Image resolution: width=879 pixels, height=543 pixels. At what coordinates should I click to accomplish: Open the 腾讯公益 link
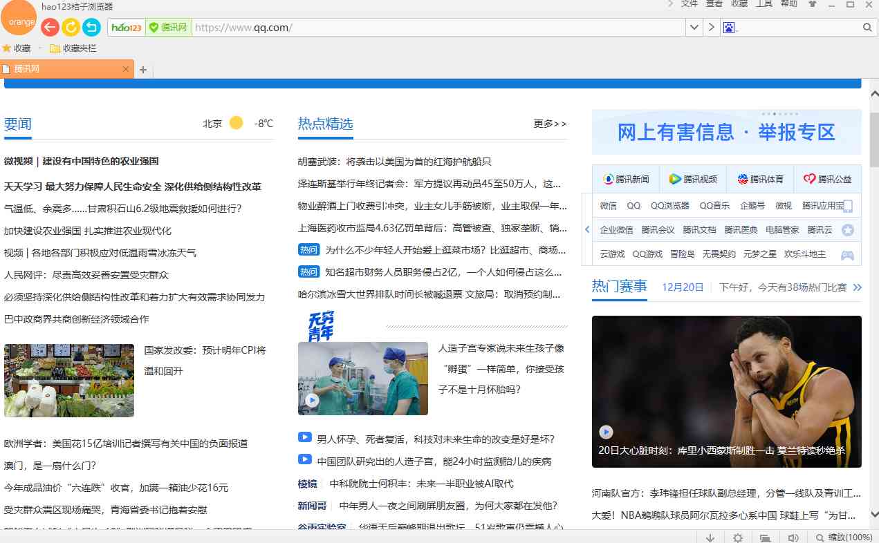pos(827,179)
